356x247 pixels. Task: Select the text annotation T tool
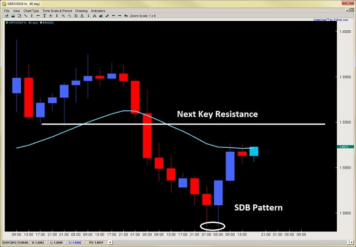[44, 16]
